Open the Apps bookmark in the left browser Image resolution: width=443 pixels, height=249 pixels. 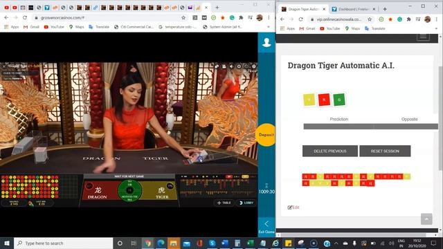coord(12,27)
